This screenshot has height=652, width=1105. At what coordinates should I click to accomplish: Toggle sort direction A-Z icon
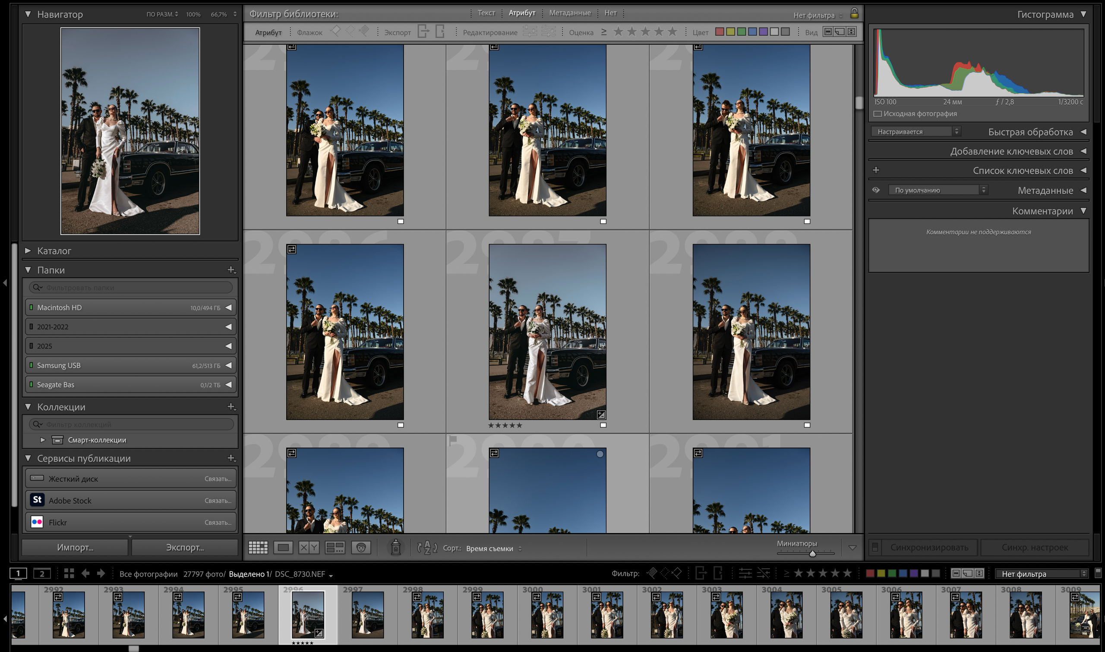point(427,548)
